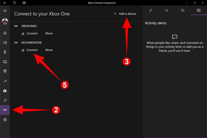
Task: Click the console icon beside XBOXONEX
Action: point(16,26)
